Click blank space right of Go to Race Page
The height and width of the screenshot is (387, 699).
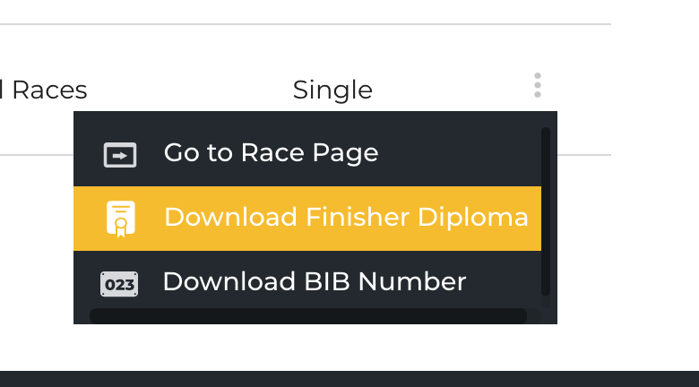pos(459,154)
